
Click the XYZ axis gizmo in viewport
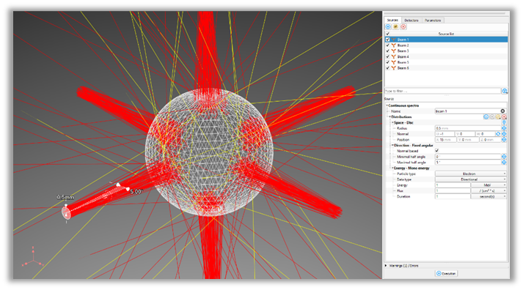tap(33, 258)
